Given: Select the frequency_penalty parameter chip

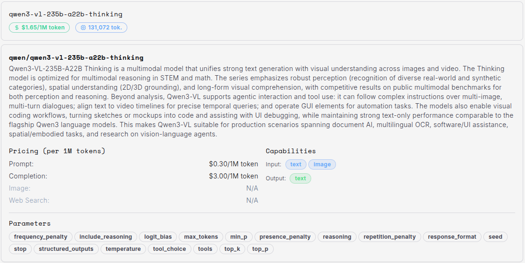Looking at the screenshot, I should click(41, 237).
